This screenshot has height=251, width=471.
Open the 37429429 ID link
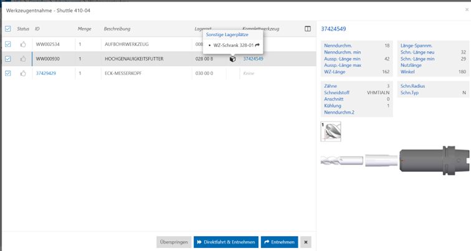tap(45, 73)
